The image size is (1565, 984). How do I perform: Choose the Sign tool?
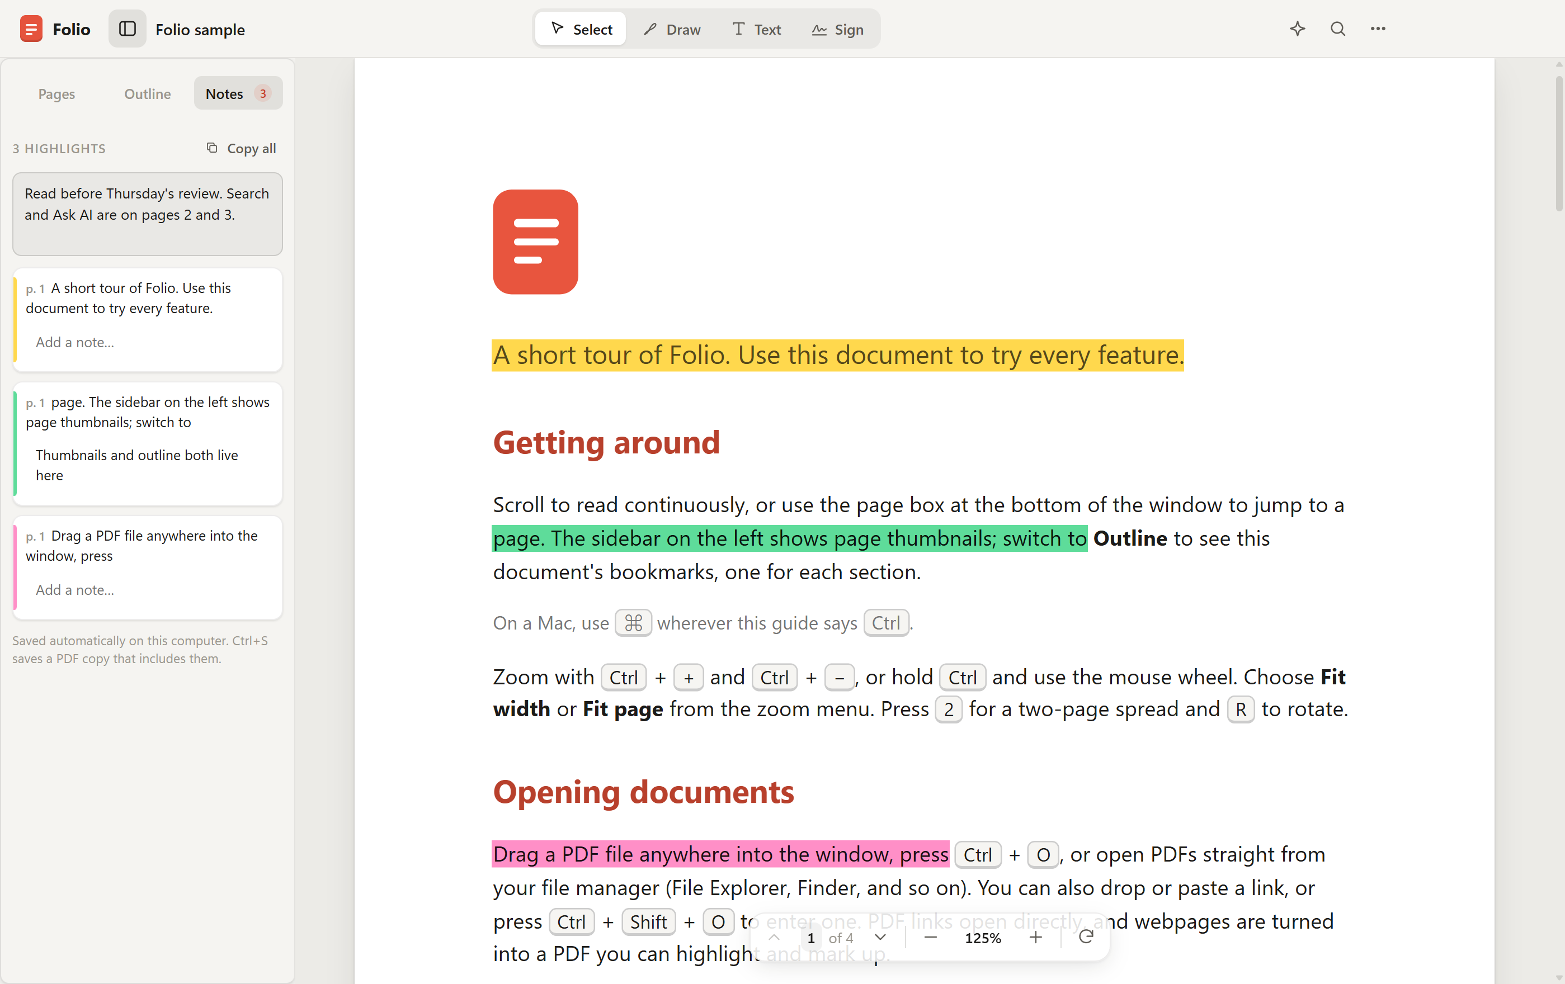(838, 29)
